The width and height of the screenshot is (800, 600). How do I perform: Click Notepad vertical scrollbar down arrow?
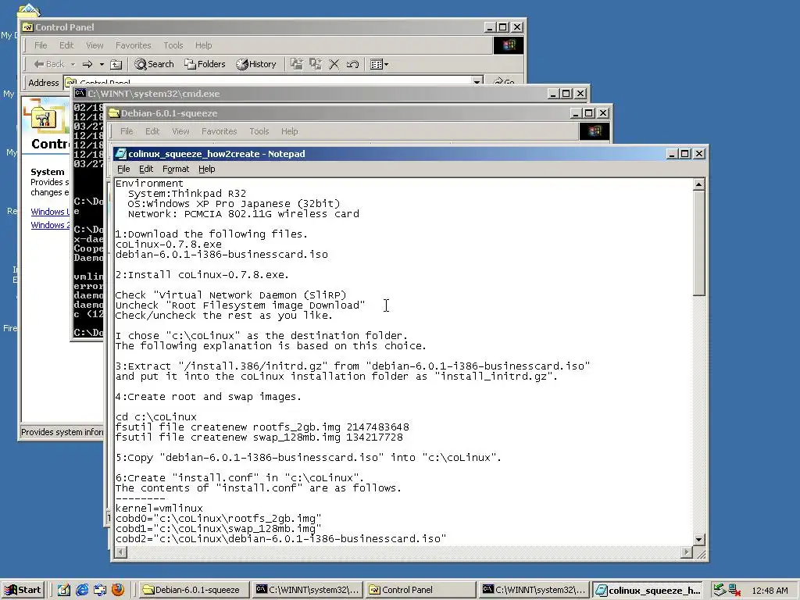point(699,539)
